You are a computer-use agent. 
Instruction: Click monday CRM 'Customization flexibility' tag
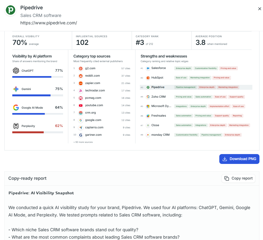[x=187, y=135]
